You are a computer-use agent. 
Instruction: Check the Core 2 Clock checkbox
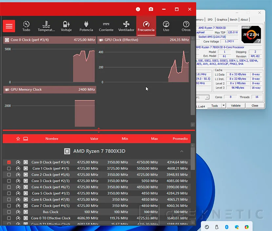pyautogui.click(x=9, y=175)
